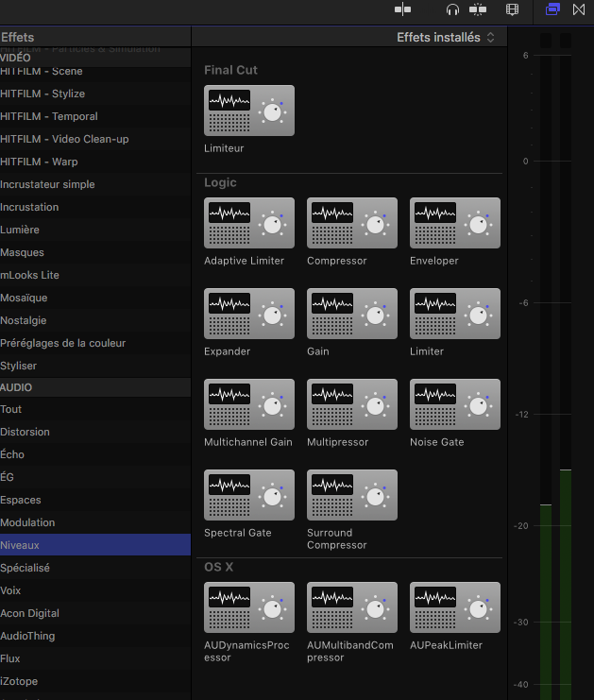Select the Adaptive Limiter effect icon

(249, 223)
